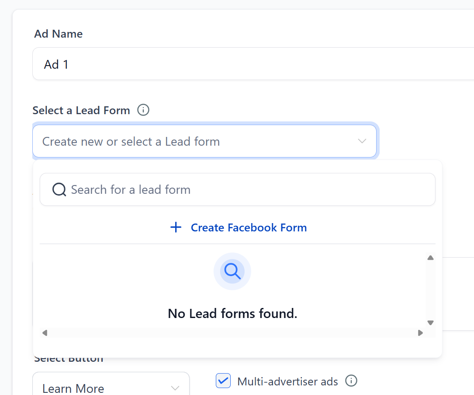Click the left arrow on the horizontal scrollbar

click(45, 332)
